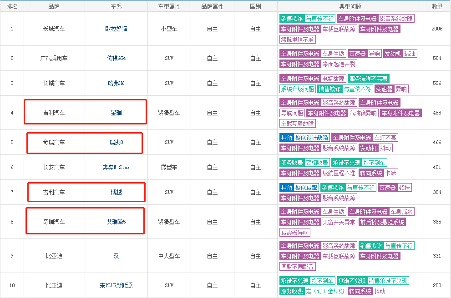Click the 排名 column header
This screenshot has height=298, width=451.
click(x=12, y=6)
